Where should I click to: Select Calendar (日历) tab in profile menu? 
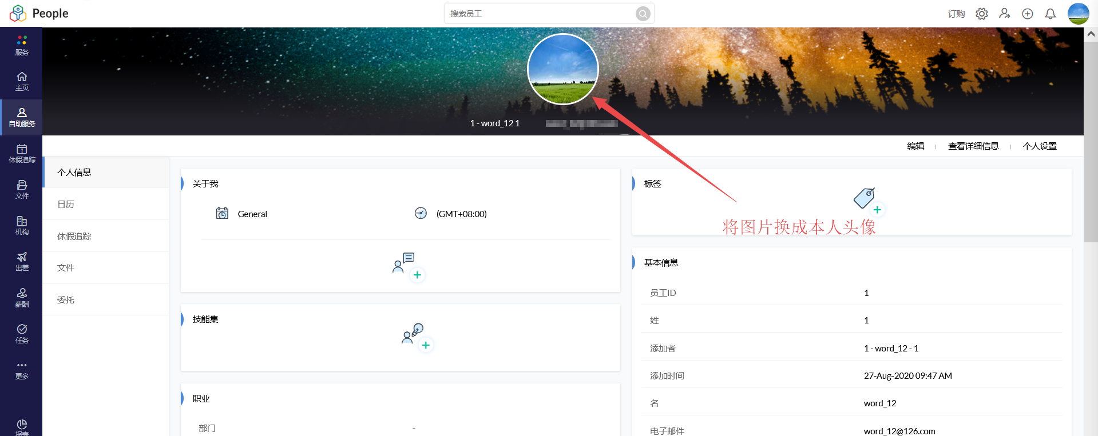(66, 204)
